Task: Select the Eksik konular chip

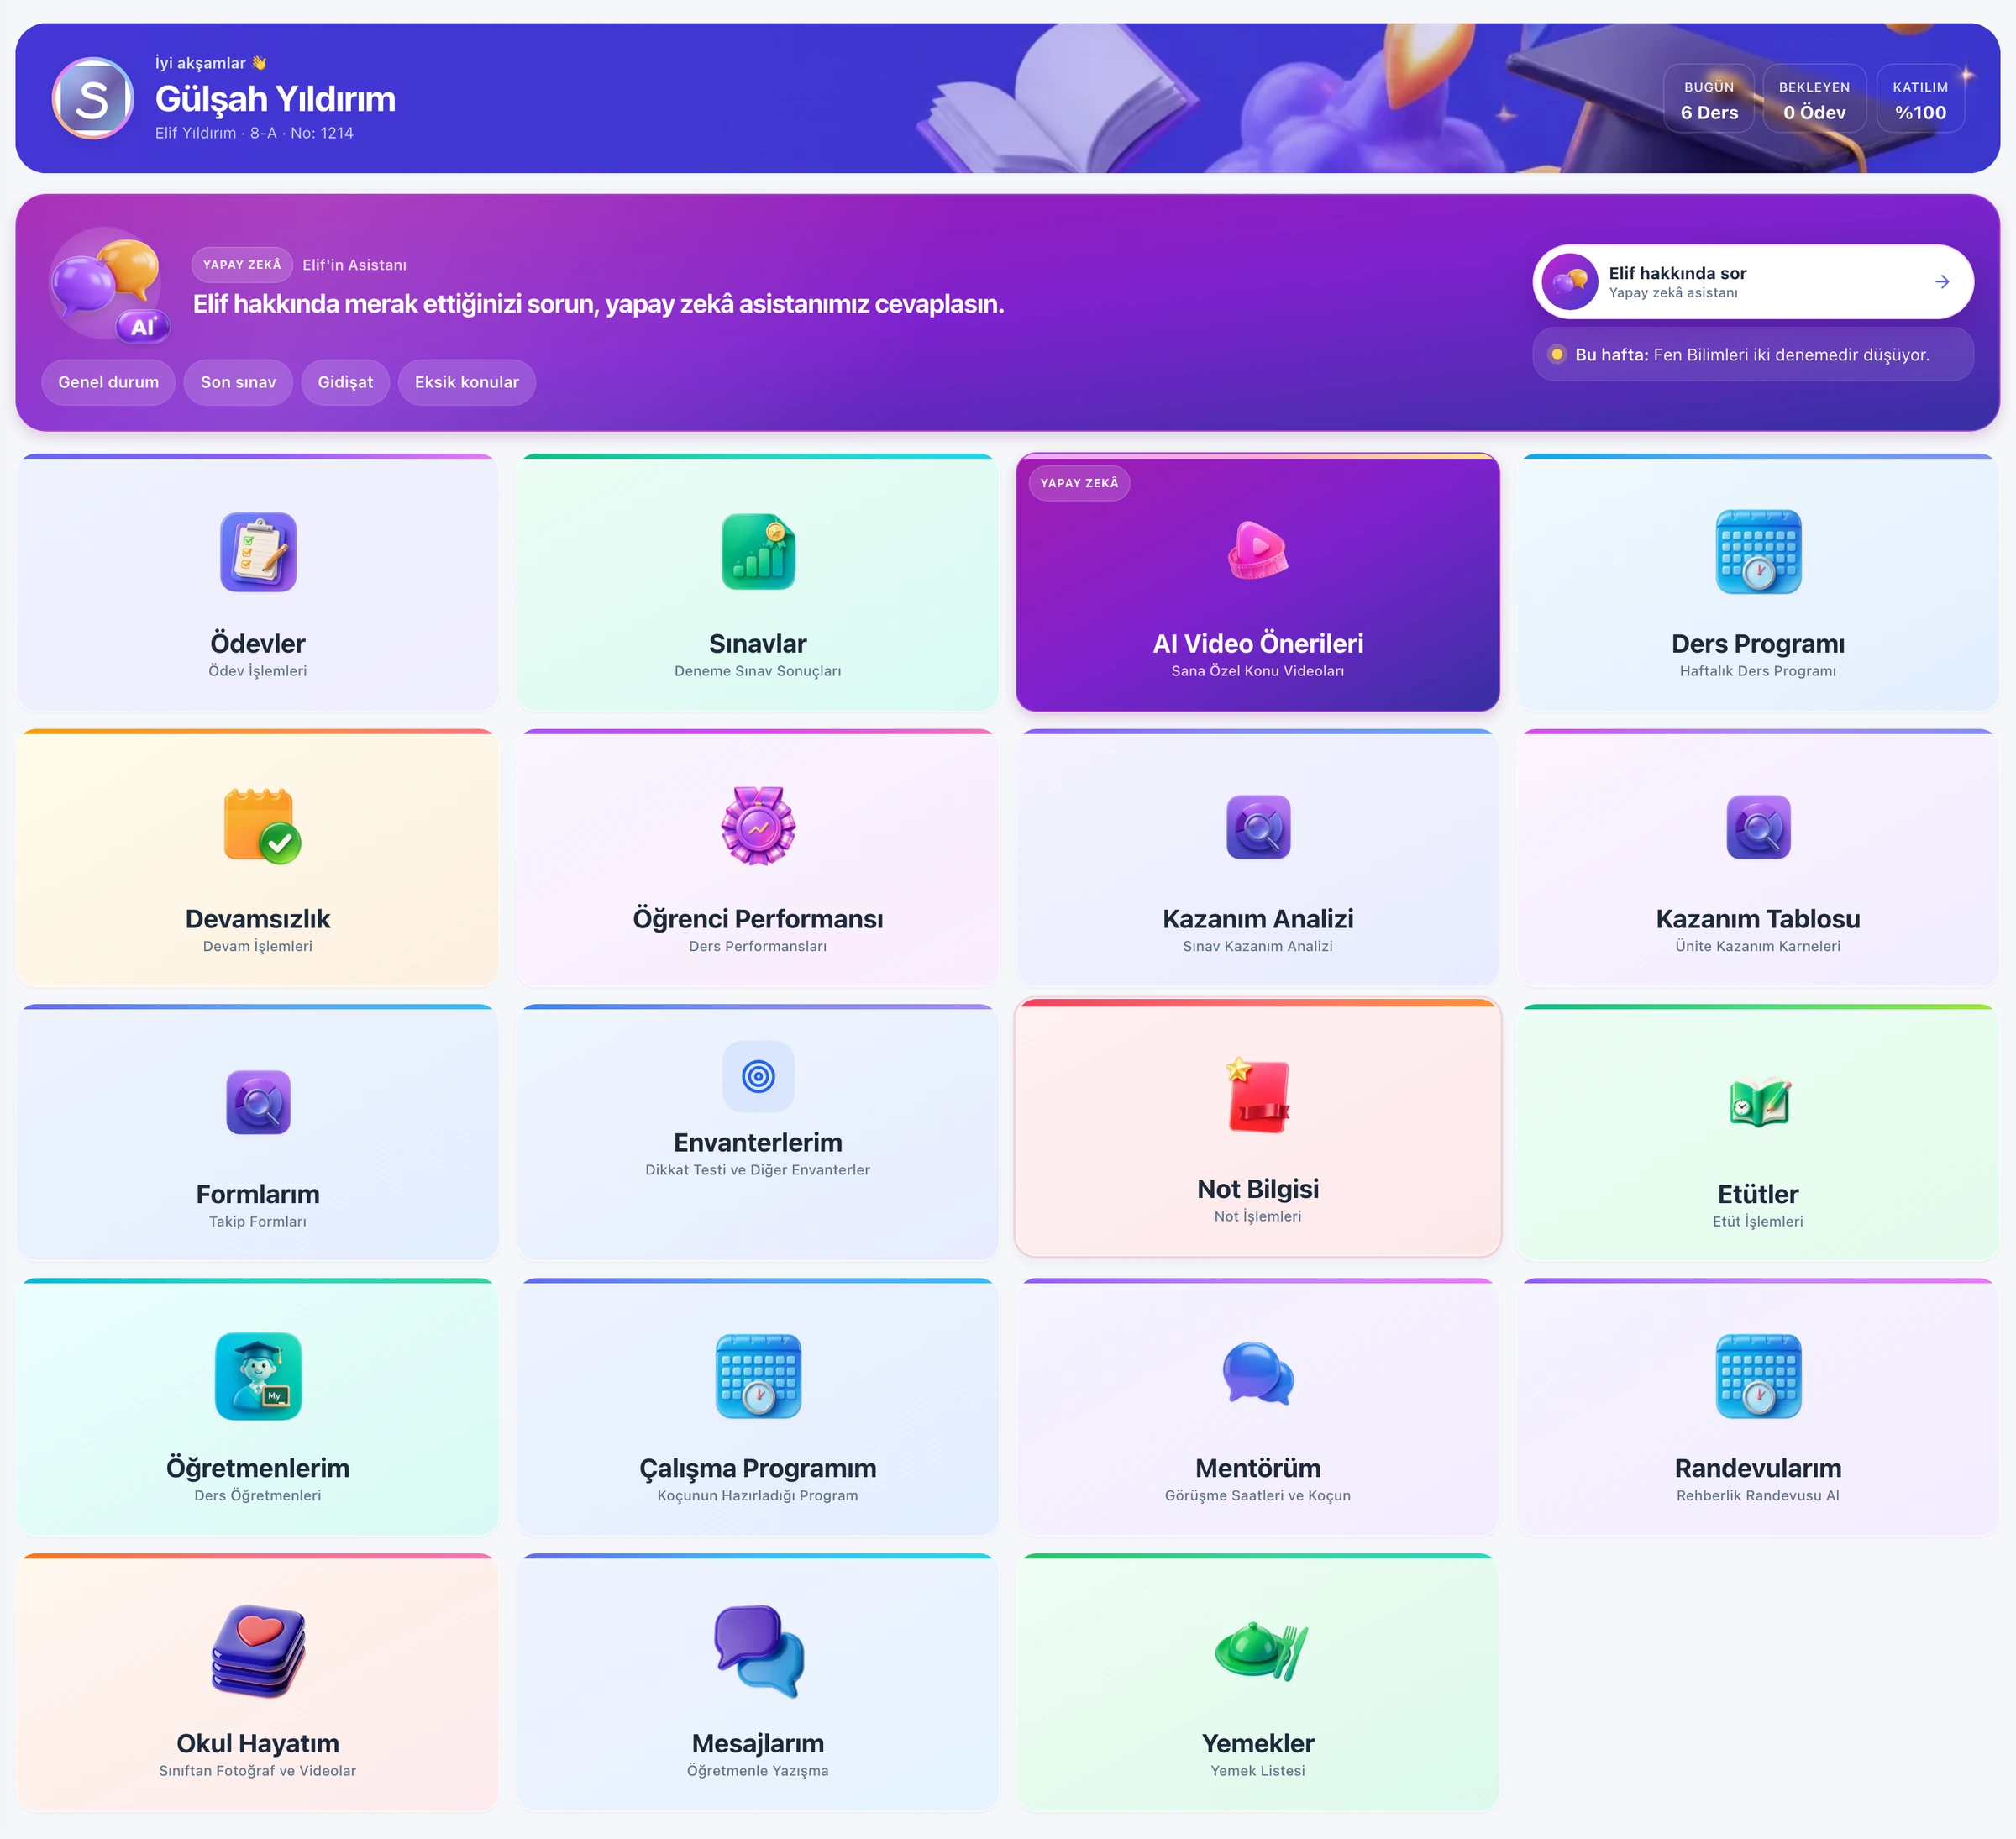Action: [x=467, y=382]
